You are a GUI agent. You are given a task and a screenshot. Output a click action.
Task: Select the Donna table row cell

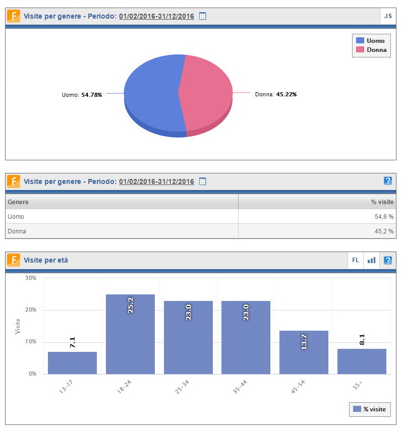click(x=122, y=231)
